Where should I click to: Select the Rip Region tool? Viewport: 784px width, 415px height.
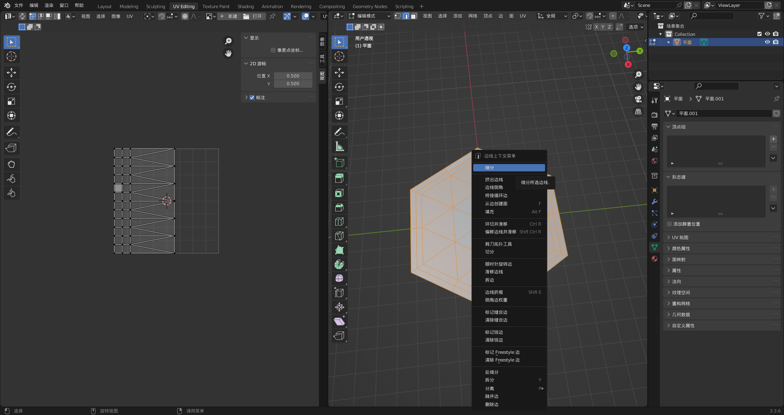click(x=339, y=336)
